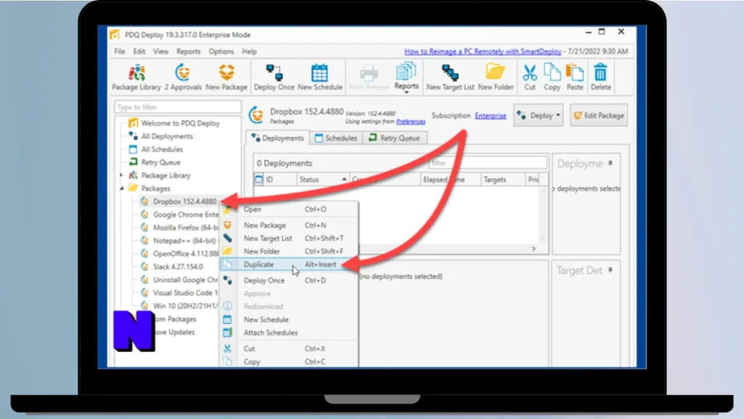Click icon beside Deploy Once context entry

point(227,280)
